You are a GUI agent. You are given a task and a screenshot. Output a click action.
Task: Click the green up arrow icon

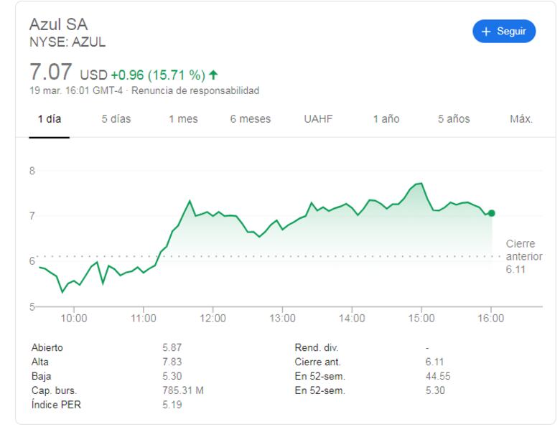click(x=213, y=75)
